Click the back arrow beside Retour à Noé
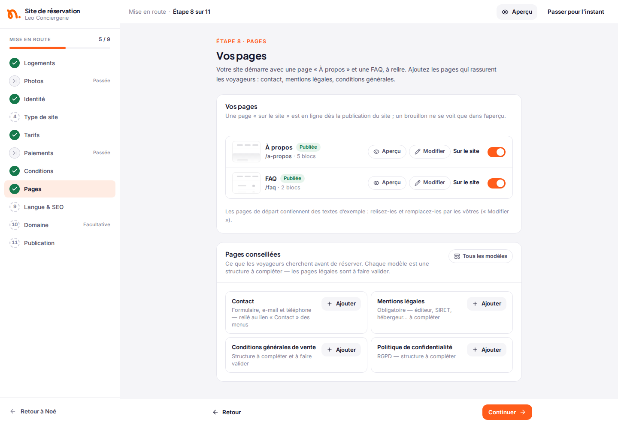This screenshot has width=618, height=425. pos(13,411)
